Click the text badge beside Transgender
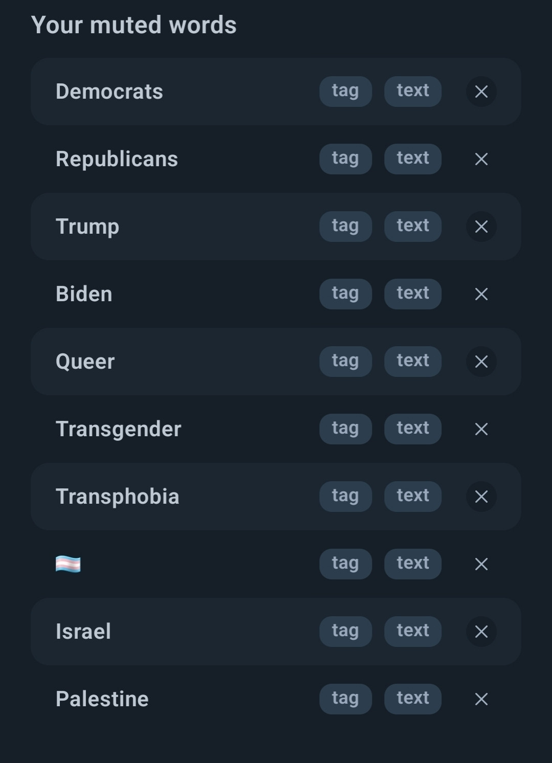 pos(413,429)
